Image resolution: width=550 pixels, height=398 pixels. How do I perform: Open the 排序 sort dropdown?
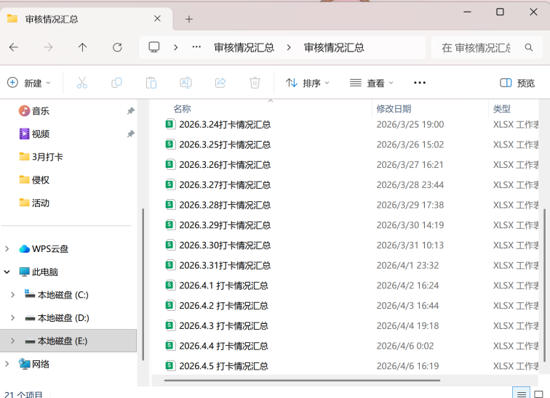coord(307,83)
